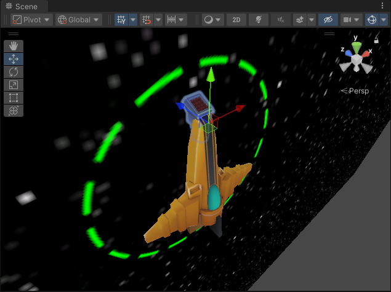Toggle scene lighting bulb button

tap(259, 20)
